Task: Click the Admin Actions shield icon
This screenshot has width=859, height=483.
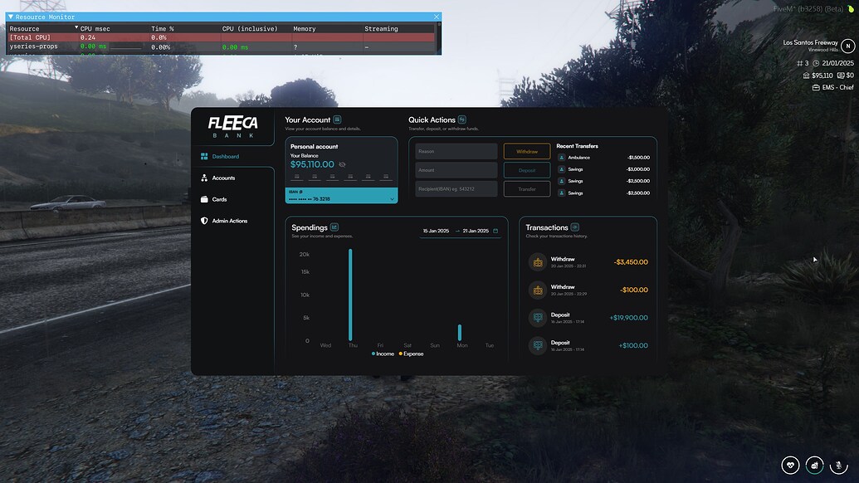Action: [203, 221]
